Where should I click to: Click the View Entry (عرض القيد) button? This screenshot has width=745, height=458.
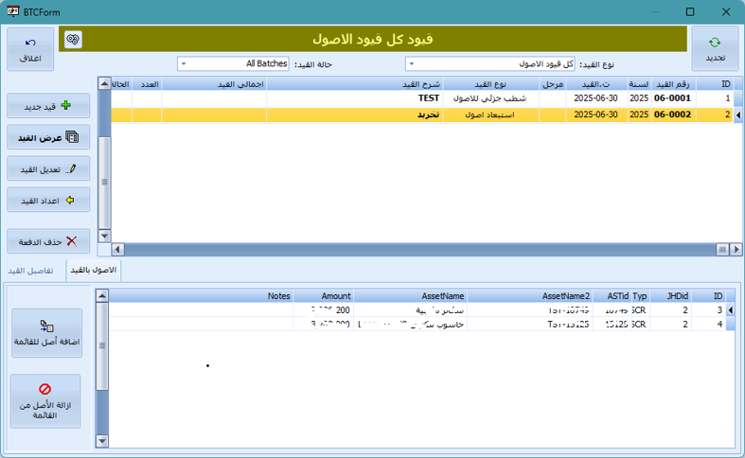coord(48,138)
